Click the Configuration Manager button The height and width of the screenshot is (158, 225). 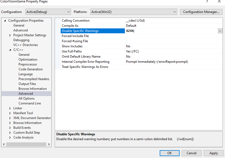(201, 12)
